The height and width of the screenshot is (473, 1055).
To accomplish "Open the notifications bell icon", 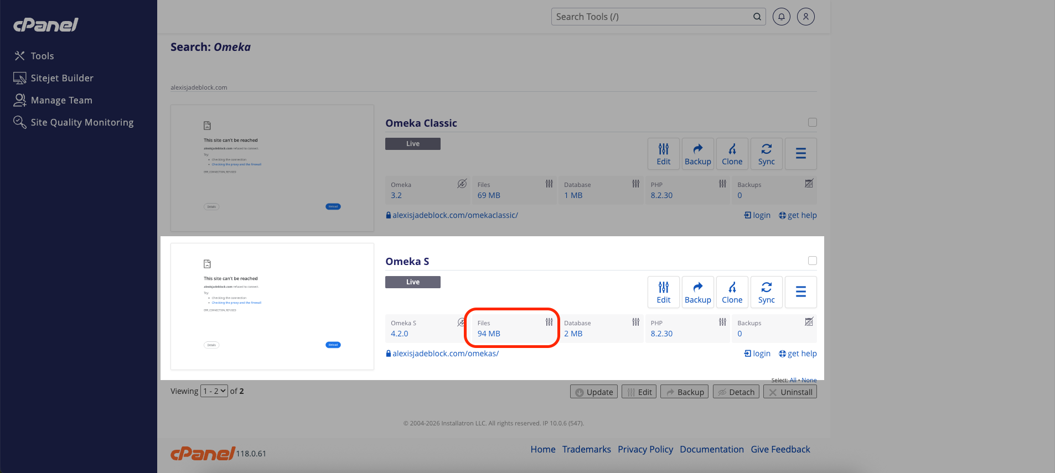I will [x=782, y=17].
